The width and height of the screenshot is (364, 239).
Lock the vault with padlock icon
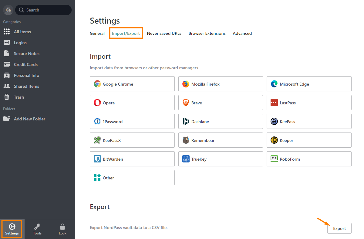coord(62,227)
